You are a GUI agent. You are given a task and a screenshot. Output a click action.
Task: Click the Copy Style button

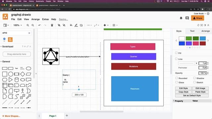click(x=184, y=92)
